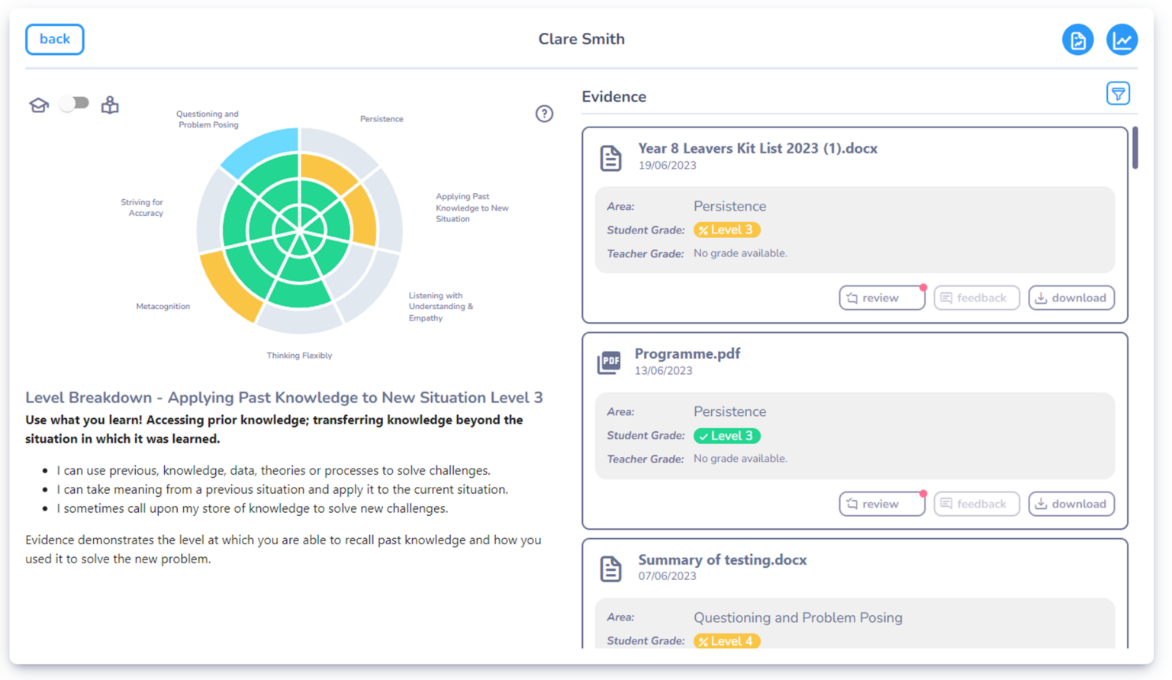This screenshot has width=1172, height=680.
Task: Click the teacher podium icon
Action: (x=110, y=105)
